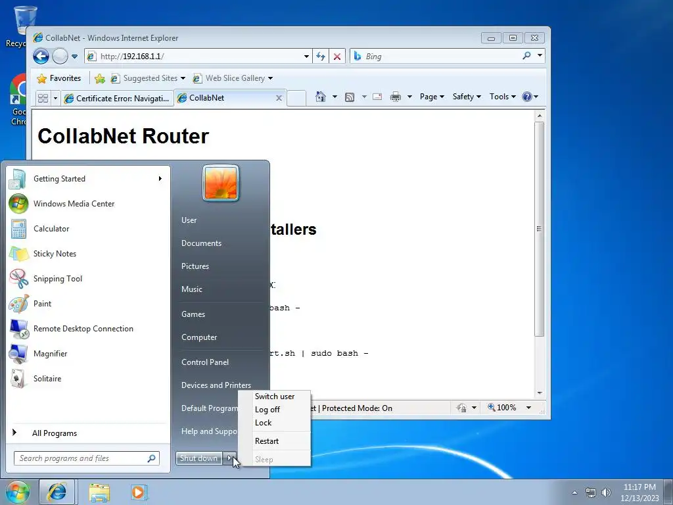The height and width of the screenshot is (505, 673).
Task: Open the Safety menu
Action: click(x=467, y=97)
